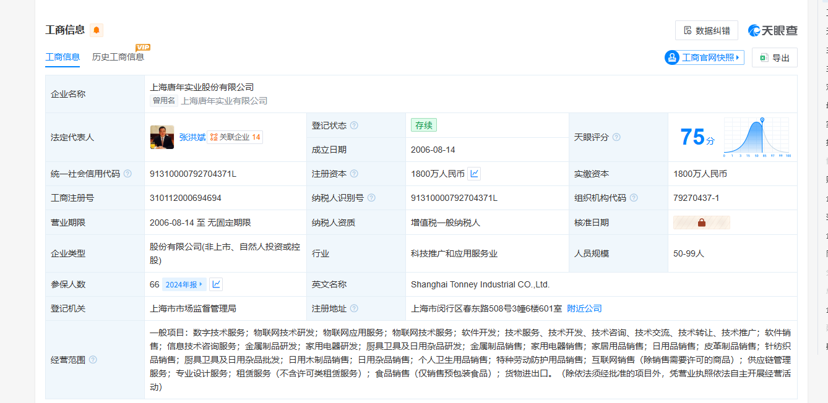This screenshot has height=403, width=828.
Task: Click the insured headcount trend chart icon
Action: (216, 284)
